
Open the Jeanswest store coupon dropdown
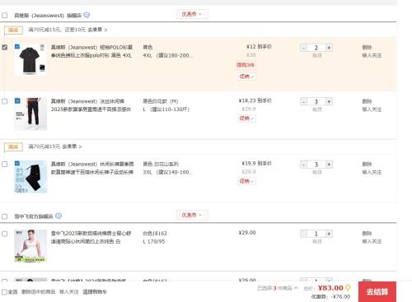tap(192, 14)
